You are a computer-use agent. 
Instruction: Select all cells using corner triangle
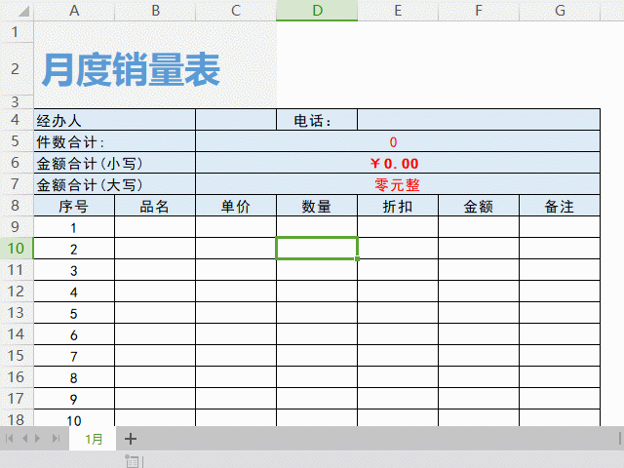tap(23, 11)
